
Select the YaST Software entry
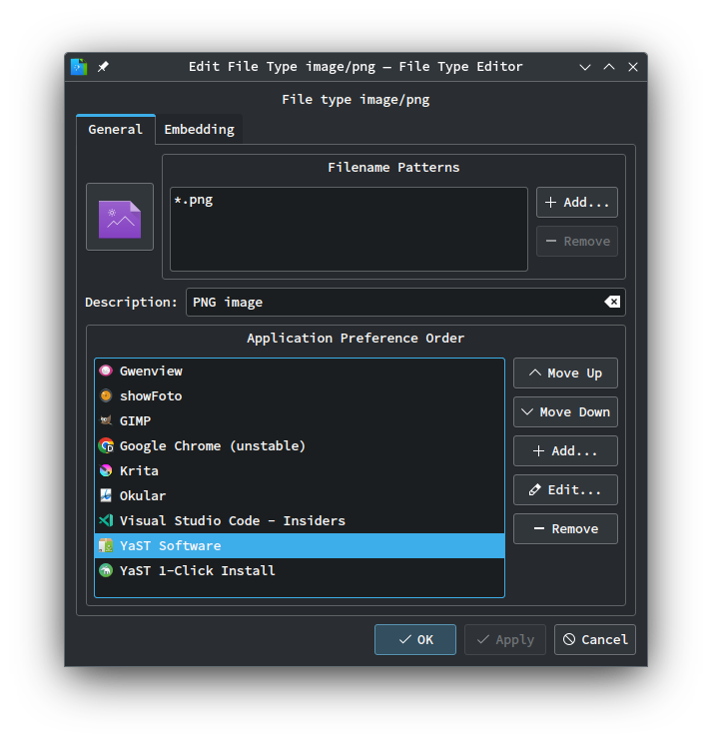(300, 546)
